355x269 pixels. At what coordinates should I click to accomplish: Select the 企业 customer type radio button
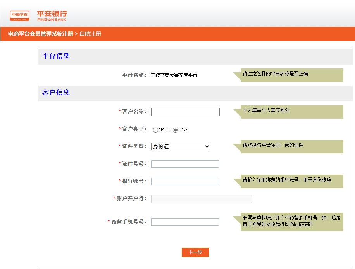[156, 130]
